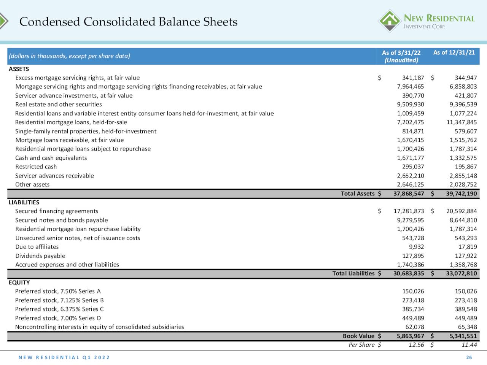Click 'Due to affiliates' row label
The height and width of the screenshot is (365, 487).
[x=37, y=247]
